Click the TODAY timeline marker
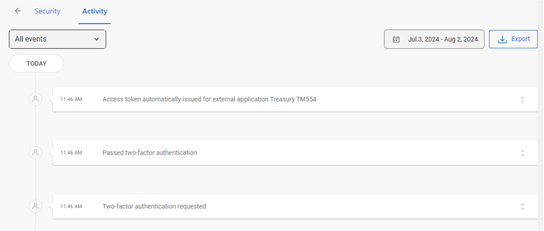 (36, 63)
